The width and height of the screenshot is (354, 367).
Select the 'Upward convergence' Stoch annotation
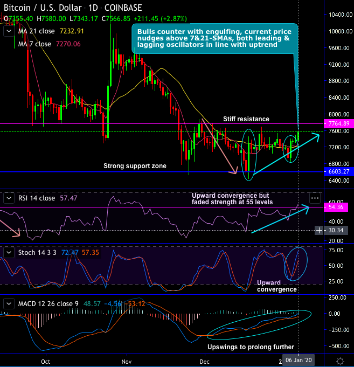point(277,286)
